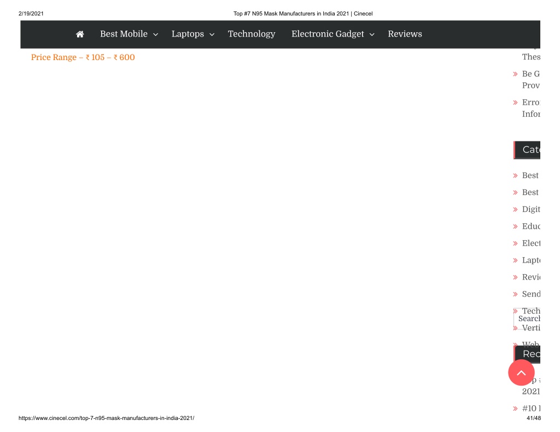This screenshot has width=560, height=432.
Task: Open the '#10' recent post link
Action: coord(531,409)
